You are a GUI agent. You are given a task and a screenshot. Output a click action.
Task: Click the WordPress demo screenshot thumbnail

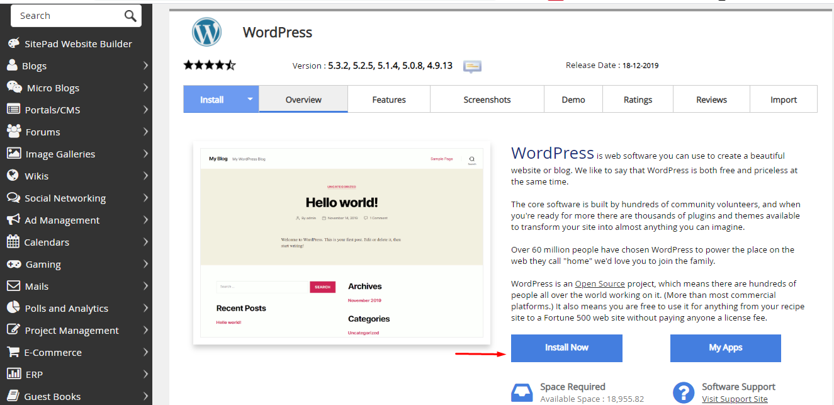point(342,242)
